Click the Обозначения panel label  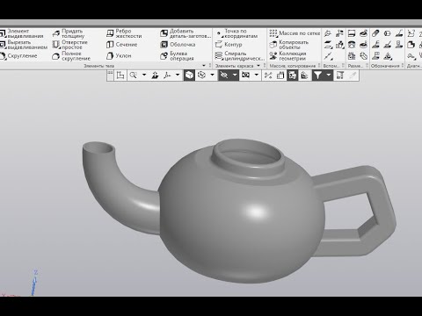pos(385,66)
